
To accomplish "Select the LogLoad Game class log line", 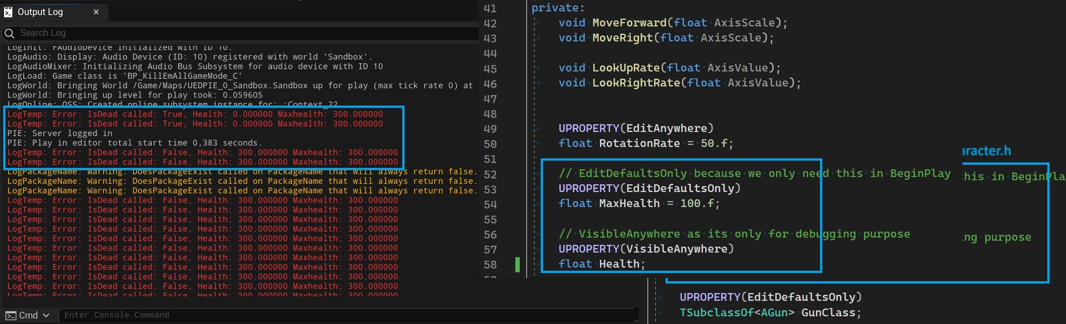I will (124, 76).
